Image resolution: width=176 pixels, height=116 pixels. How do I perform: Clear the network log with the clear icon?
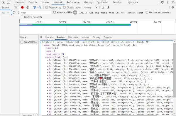tap(28, 7)
